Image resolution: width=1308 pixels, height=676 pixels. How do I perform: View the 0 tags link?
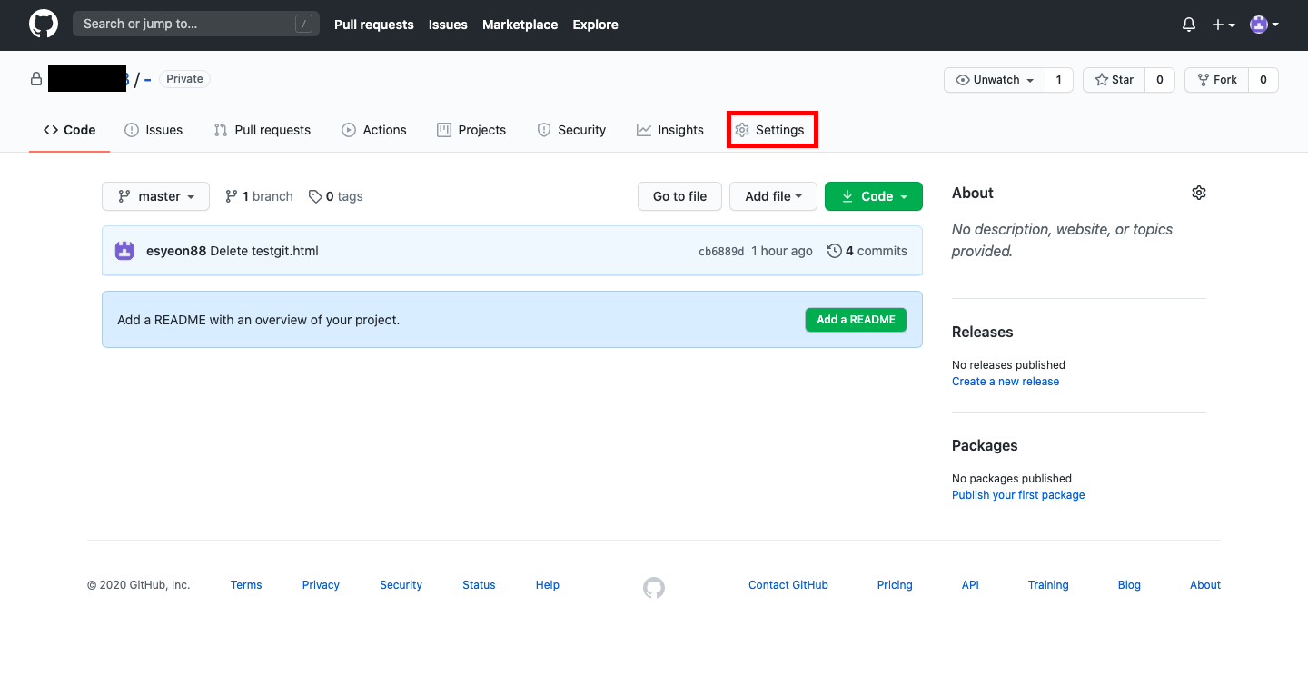point(335,196)
